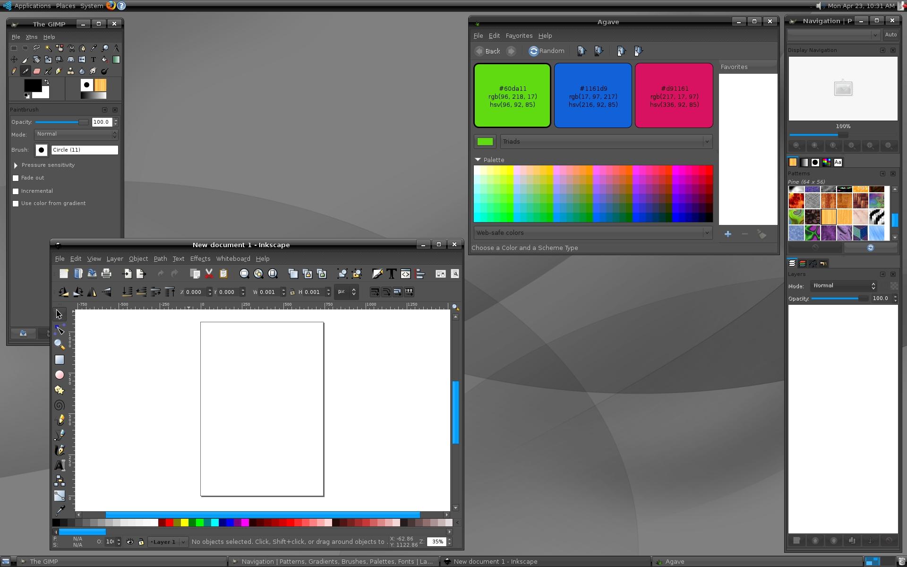Screen dimensions: 907x567
Task: Open the Path menu in Inkscape
Action: point(160,258)
